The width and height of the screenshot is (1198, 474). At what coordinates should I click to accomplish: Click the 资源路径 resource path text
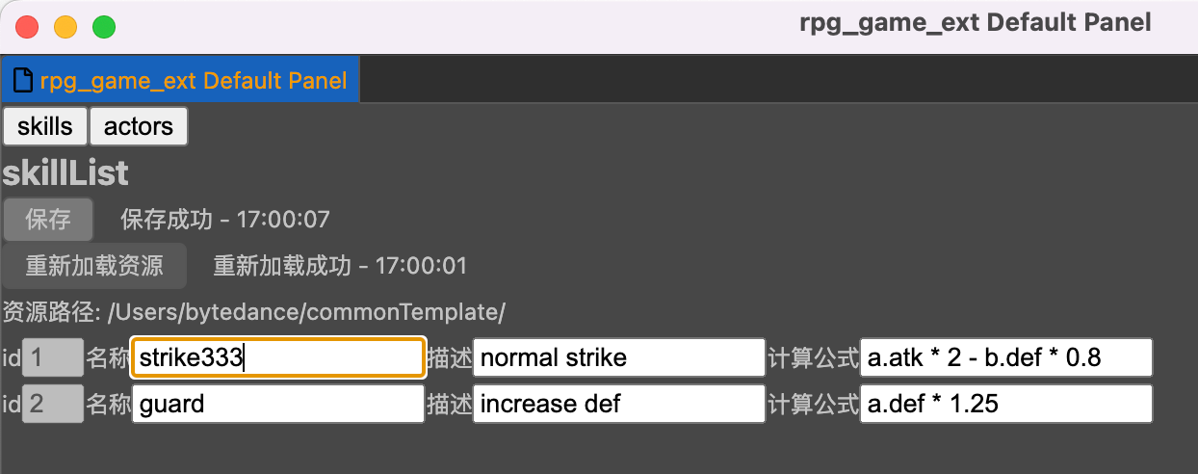(x=254, y=312)
